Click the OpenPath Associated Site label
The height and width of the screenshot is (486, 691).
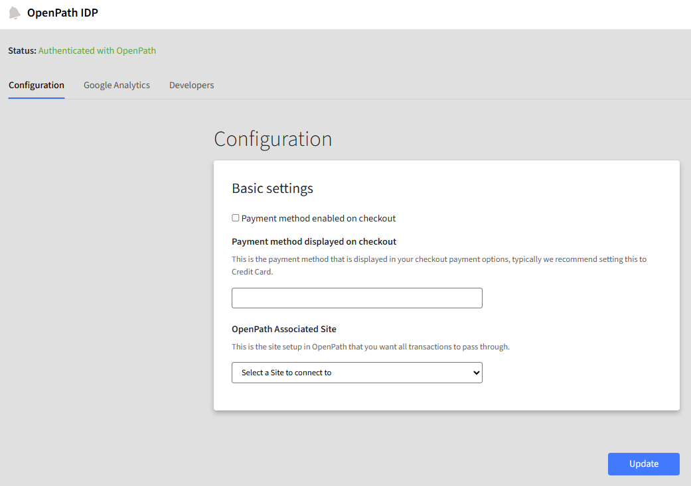point(284,330)
